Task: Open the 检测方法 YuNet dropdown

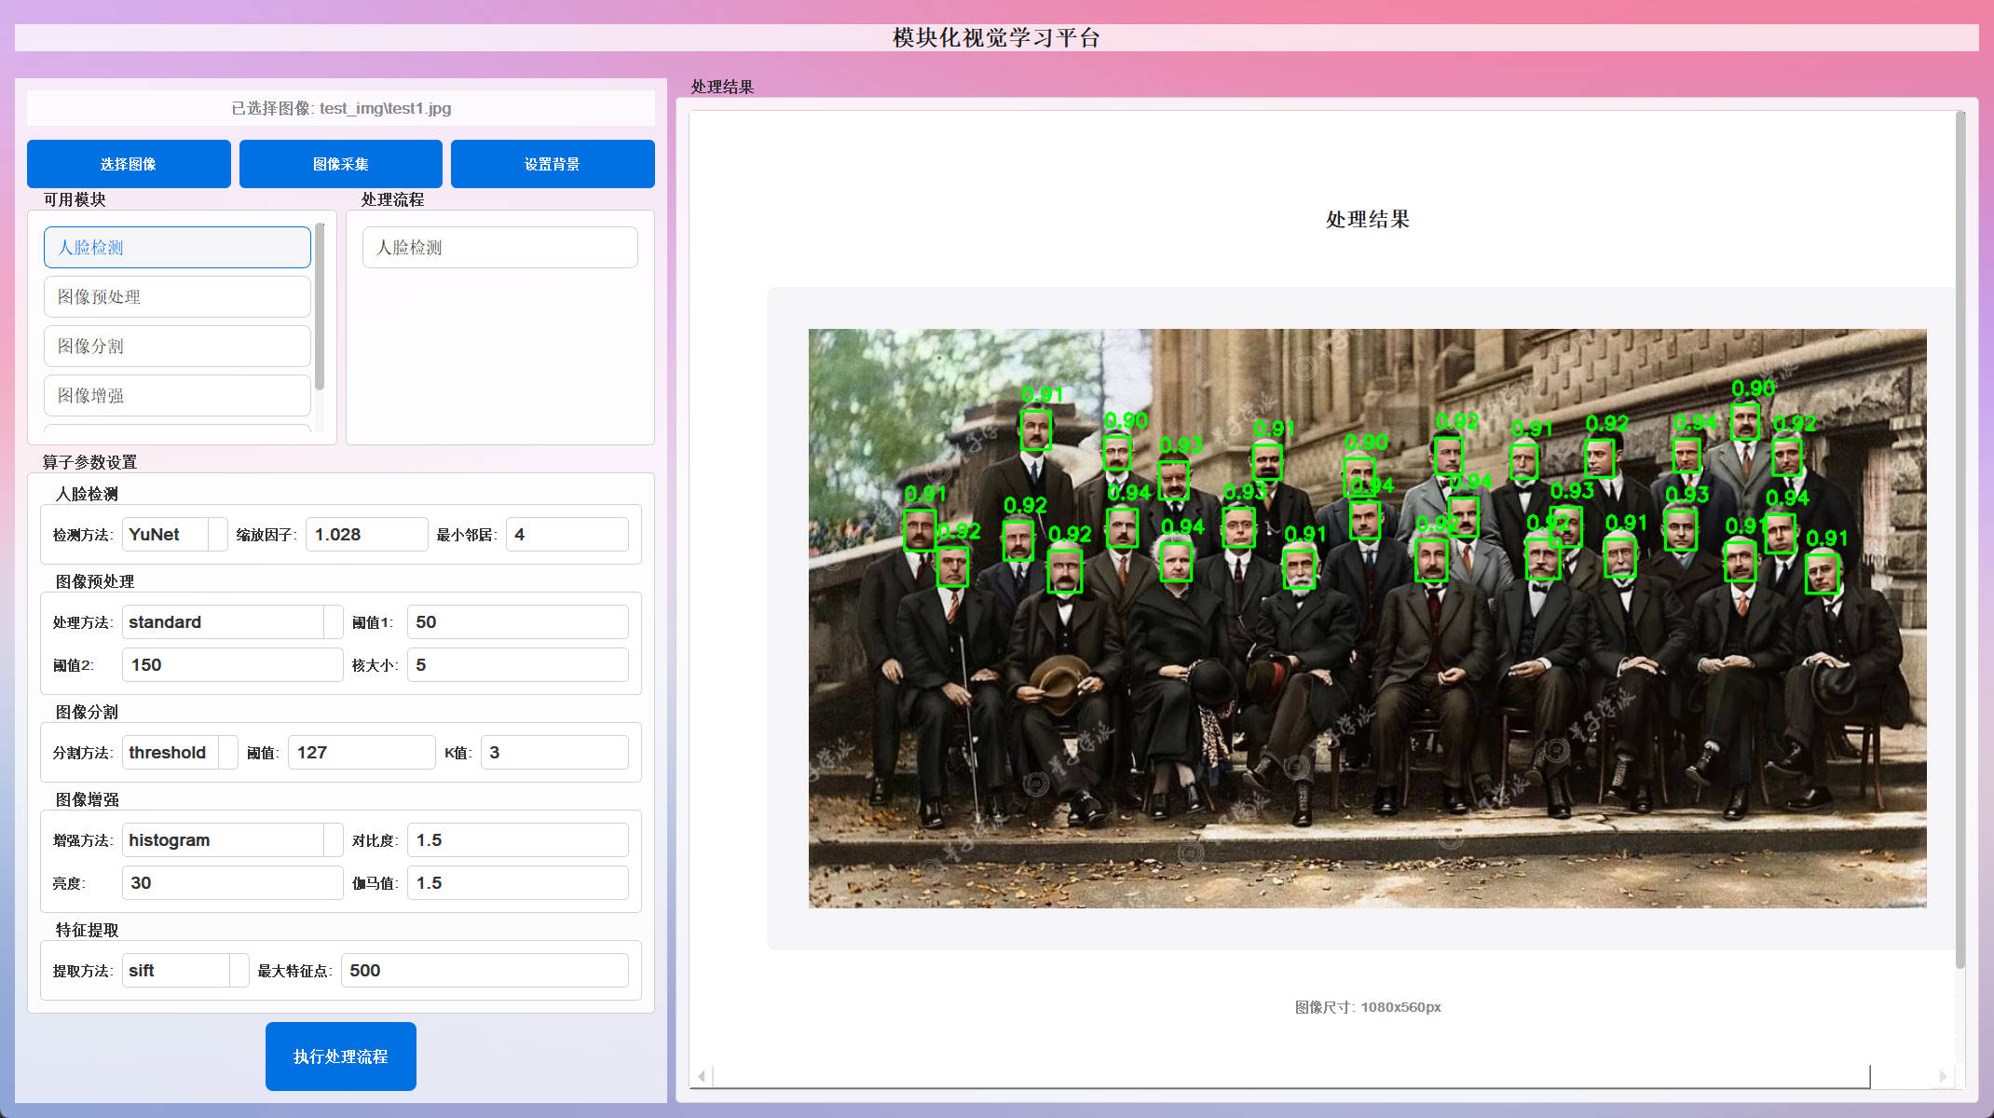Action: pyautogui.click(x=174, y=534)
